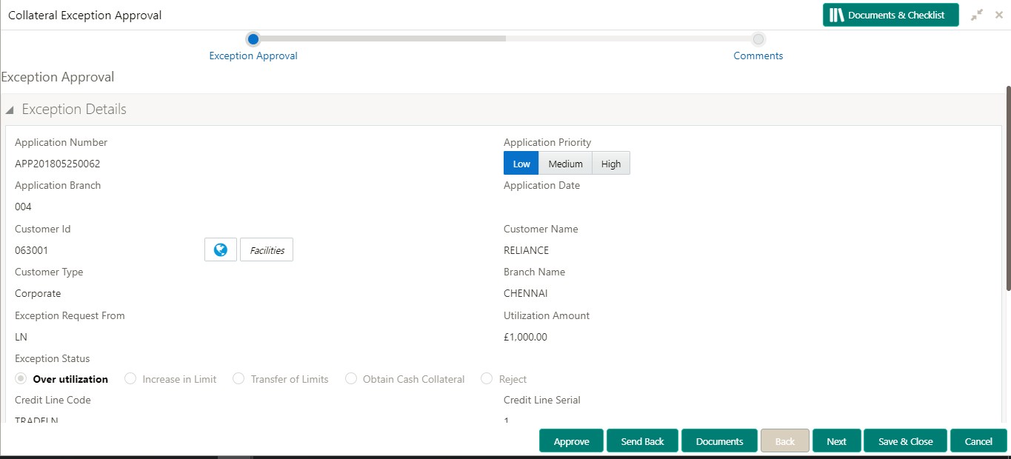Select customer id value 063001
Viewport: 1011px width, 459px height.
pyautogui.click(x=32, y=250)
